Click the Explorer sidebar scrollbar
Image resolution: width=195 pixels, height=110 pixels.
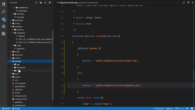pos(53,65)
